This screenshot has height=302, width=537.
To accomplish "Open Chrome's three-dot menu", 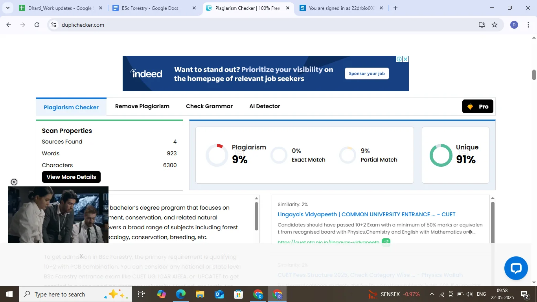I will pos(528,25).
